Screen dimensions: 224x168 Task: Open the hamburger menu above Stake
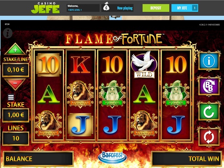click(11, 97)
